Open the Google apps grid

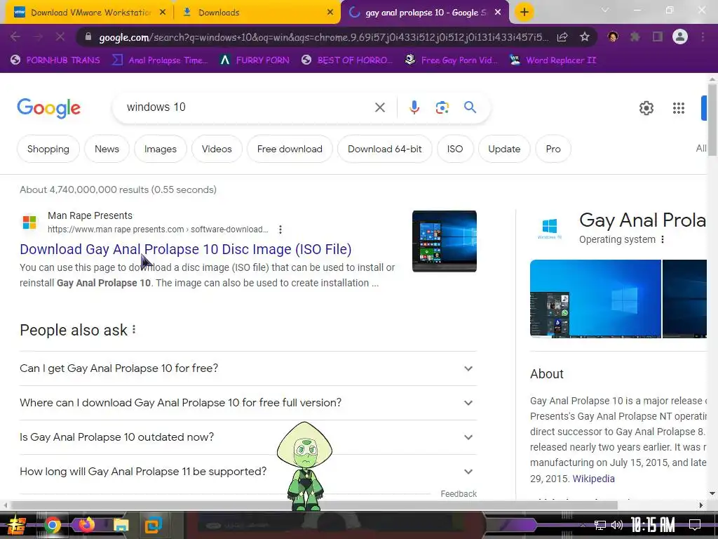(678, 108)
